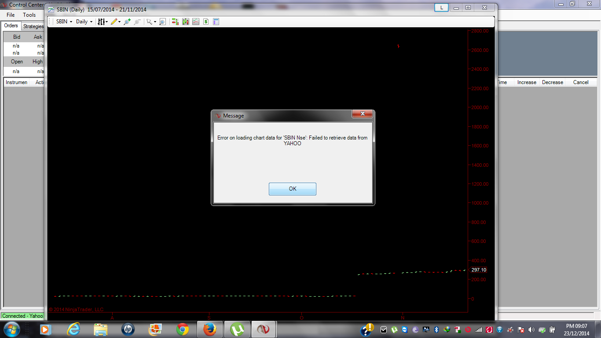Open the chart trader order icon
The width and height of the screenshot is (601, 338).
[175, 22]
